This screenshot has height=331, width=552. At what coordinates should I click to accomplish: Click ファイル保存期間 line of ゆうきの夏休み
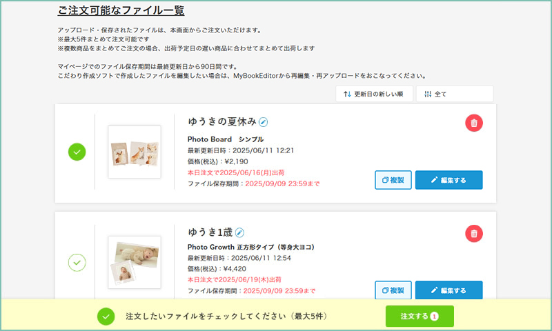click(253, 183)
